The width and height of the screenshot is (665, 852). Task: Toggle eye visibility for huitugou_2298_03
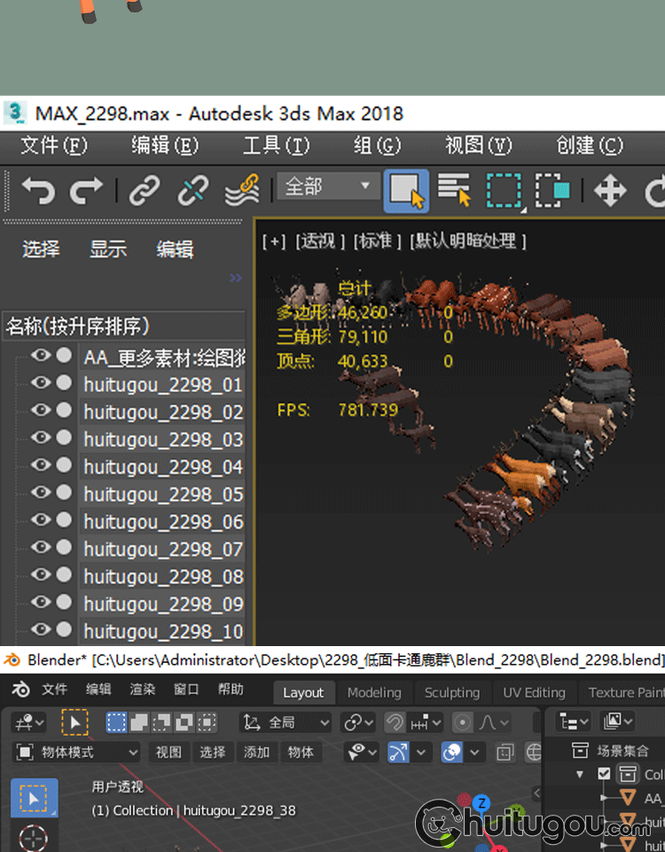coord(41,438)
